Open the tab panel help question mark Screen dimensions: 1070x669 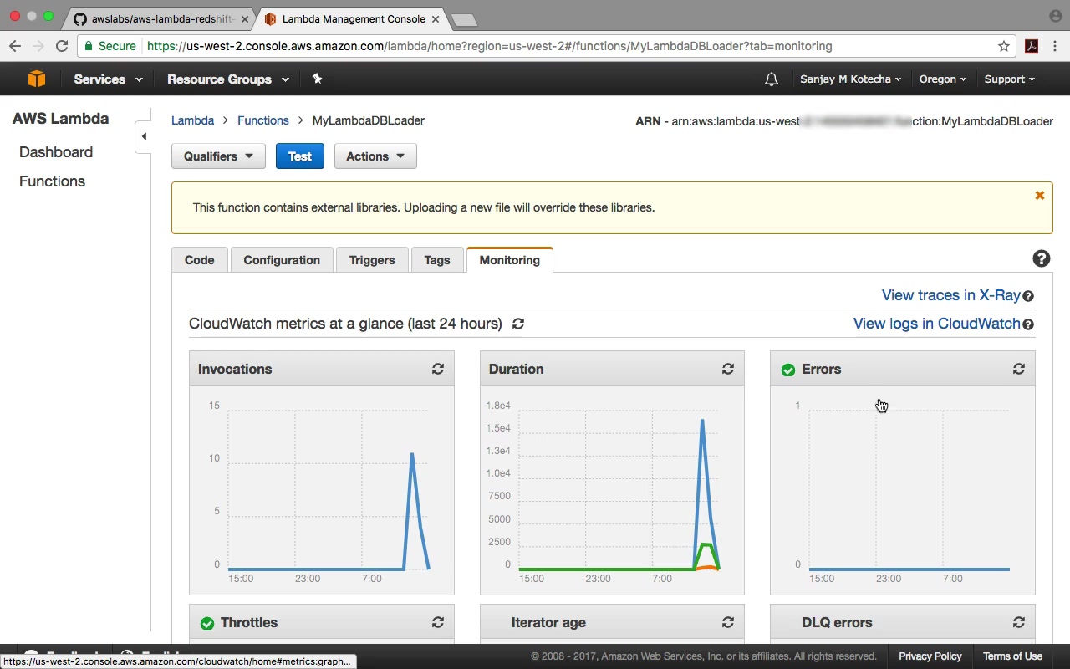click(x=1042, y=258)
